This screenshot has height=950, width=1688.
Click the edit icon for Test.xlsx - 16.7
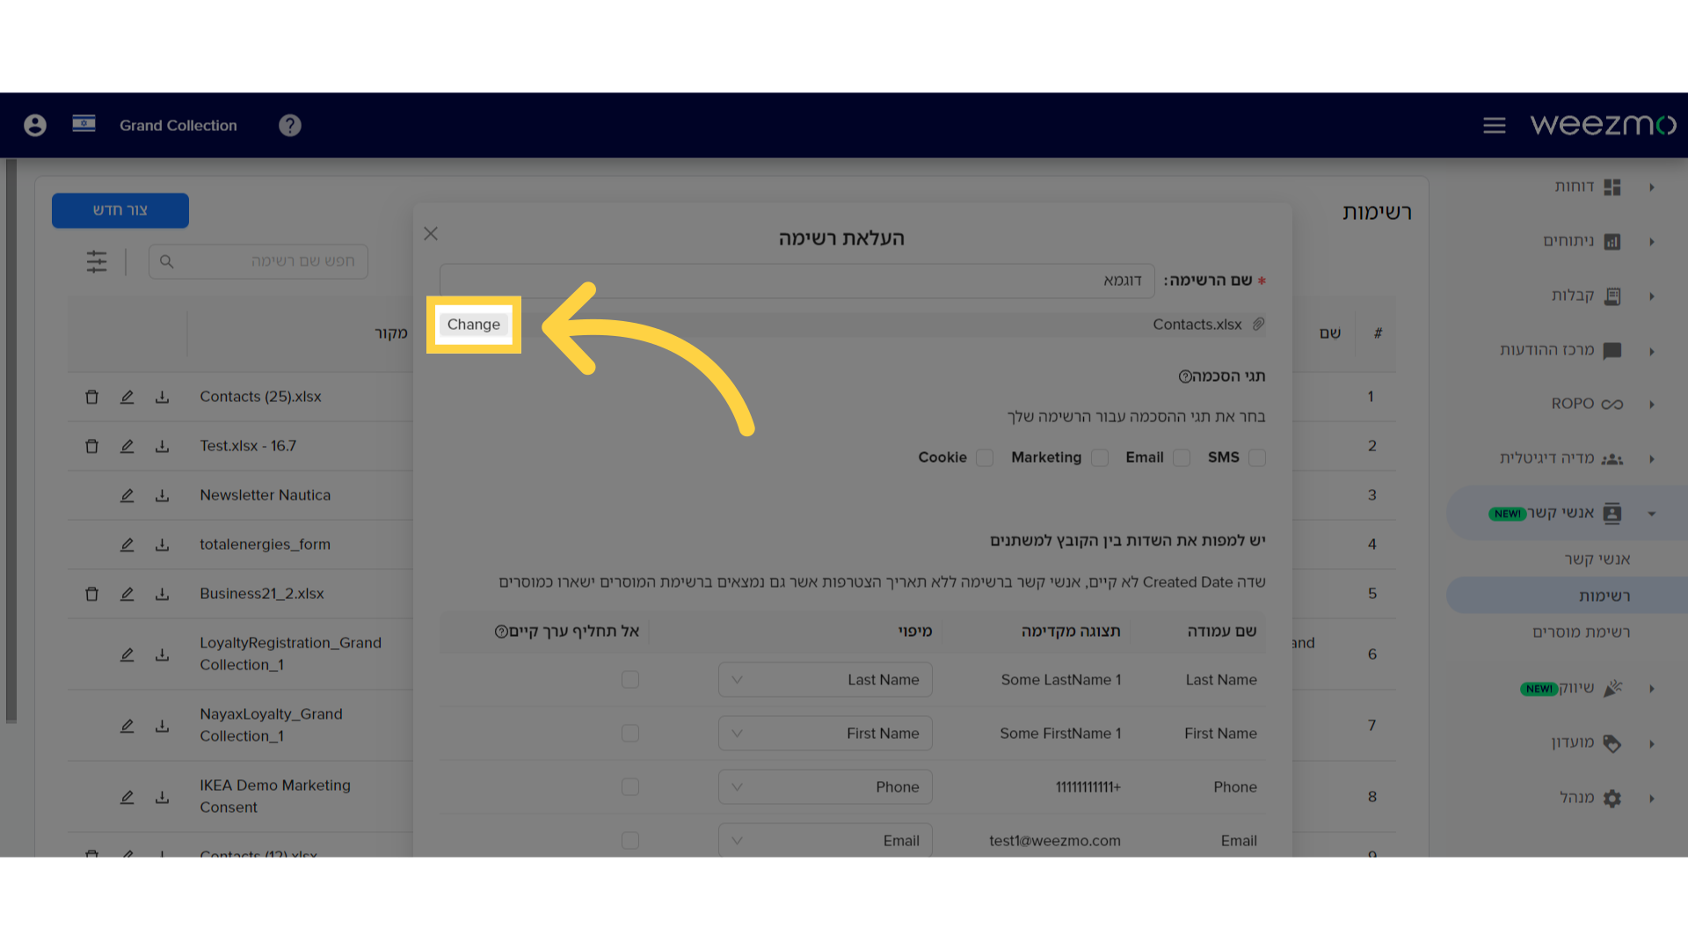click(127, 445)
